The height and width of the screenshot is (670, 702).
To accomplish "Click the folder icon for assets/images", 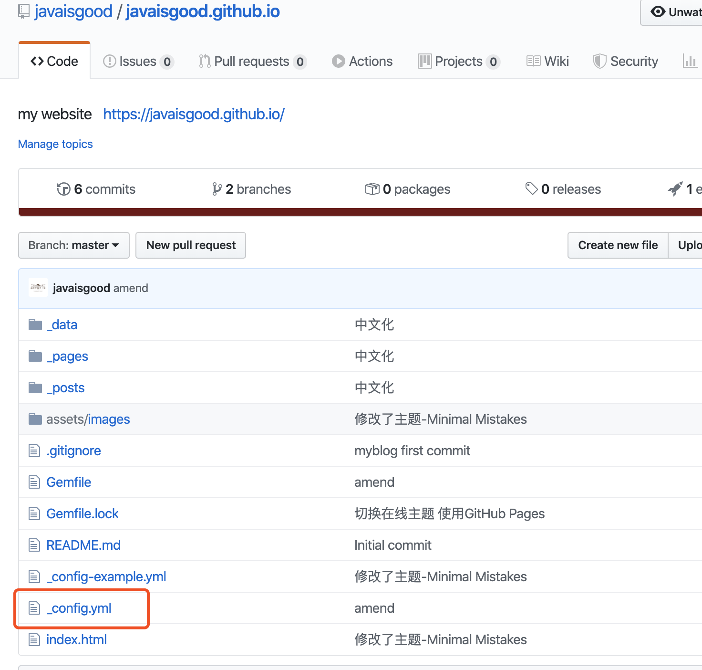I will tap(35, 419).
